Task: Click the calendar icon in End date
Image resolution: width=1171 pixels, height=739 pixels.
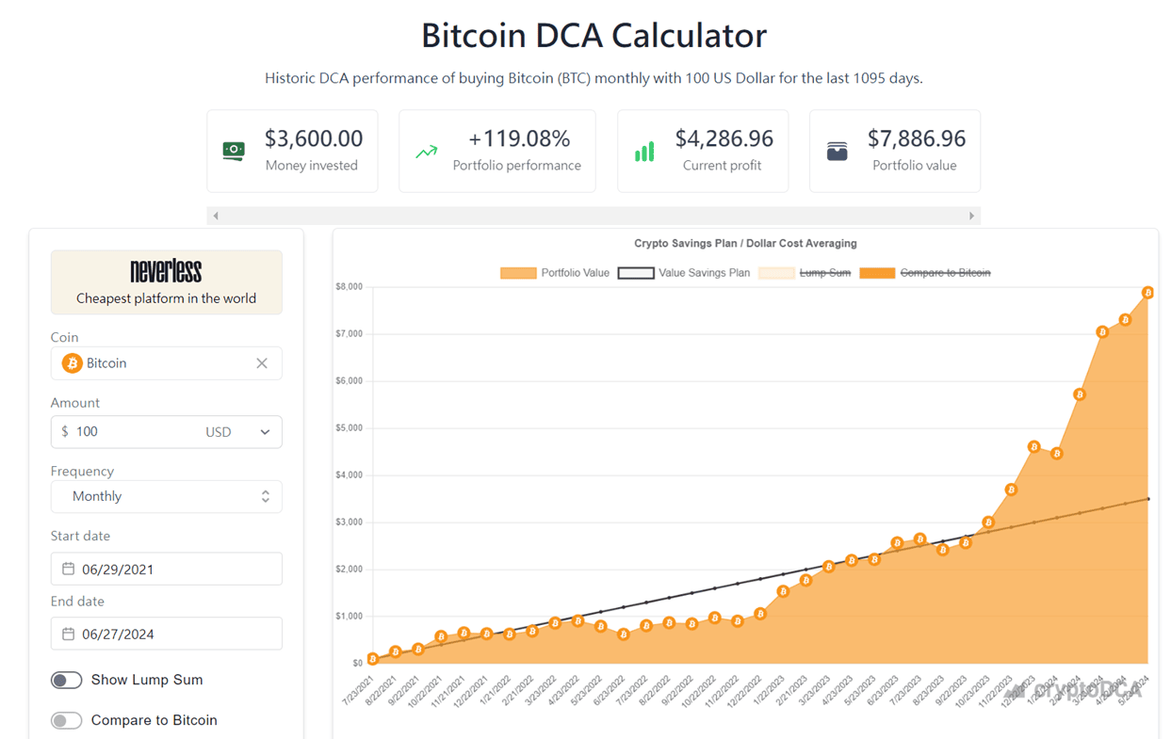Action: [x=68, y=634]
